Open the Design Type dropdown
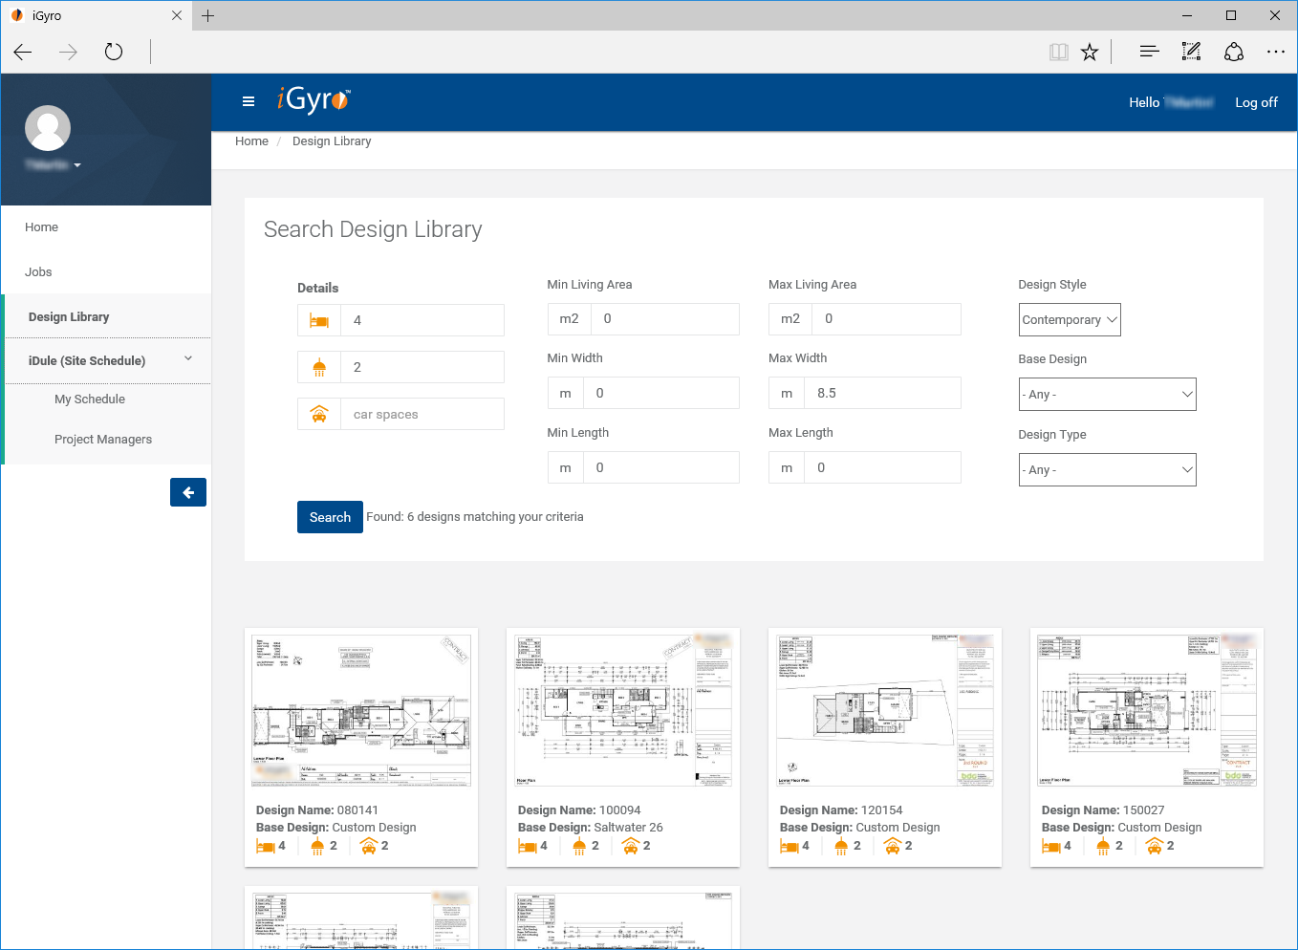This screenshot has width=1298, height=950. click(x=1107, y=469)
